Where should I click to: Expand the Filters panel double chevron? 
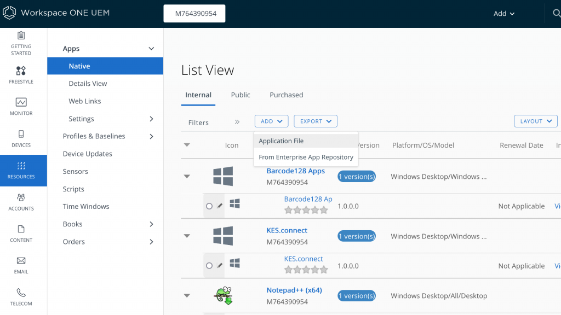(237, 122)
